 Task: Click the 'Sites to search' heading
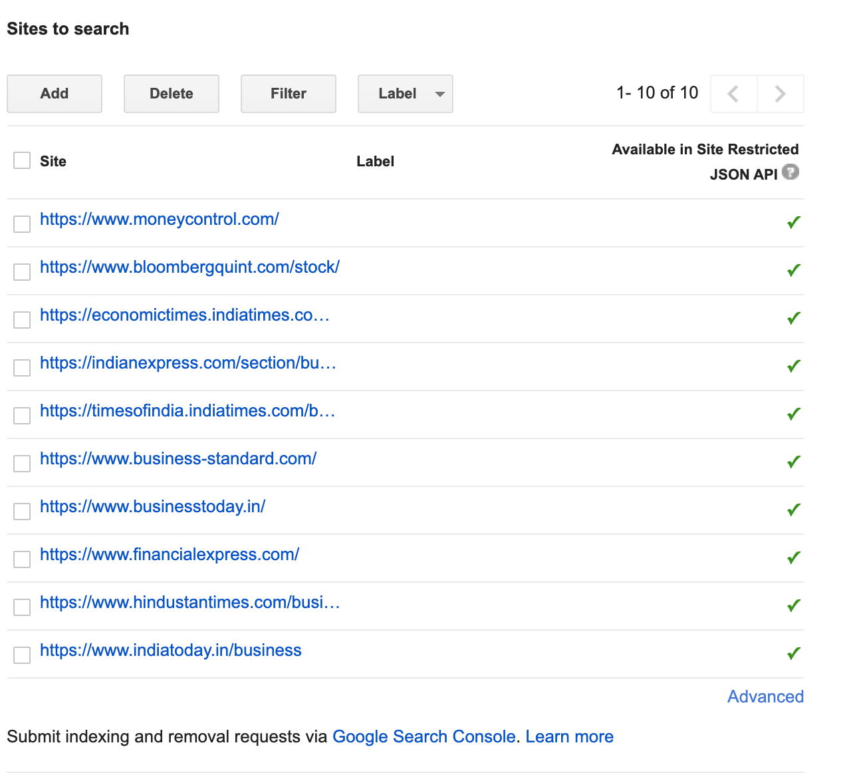(x=68, y=29)
